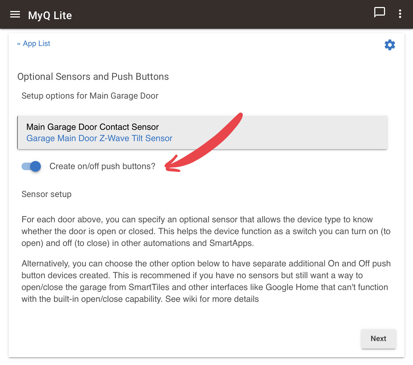413x365 pixels.
Task: Click the "Main Garage Door Contact Sensor" title text
Action: [x=92, y=127]
